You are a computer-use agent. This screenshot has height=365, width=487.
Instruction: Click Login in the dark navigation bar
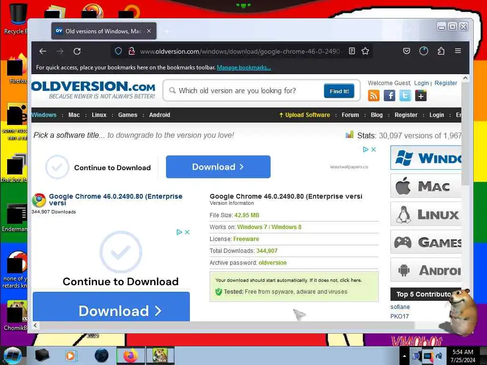(437, 115)
